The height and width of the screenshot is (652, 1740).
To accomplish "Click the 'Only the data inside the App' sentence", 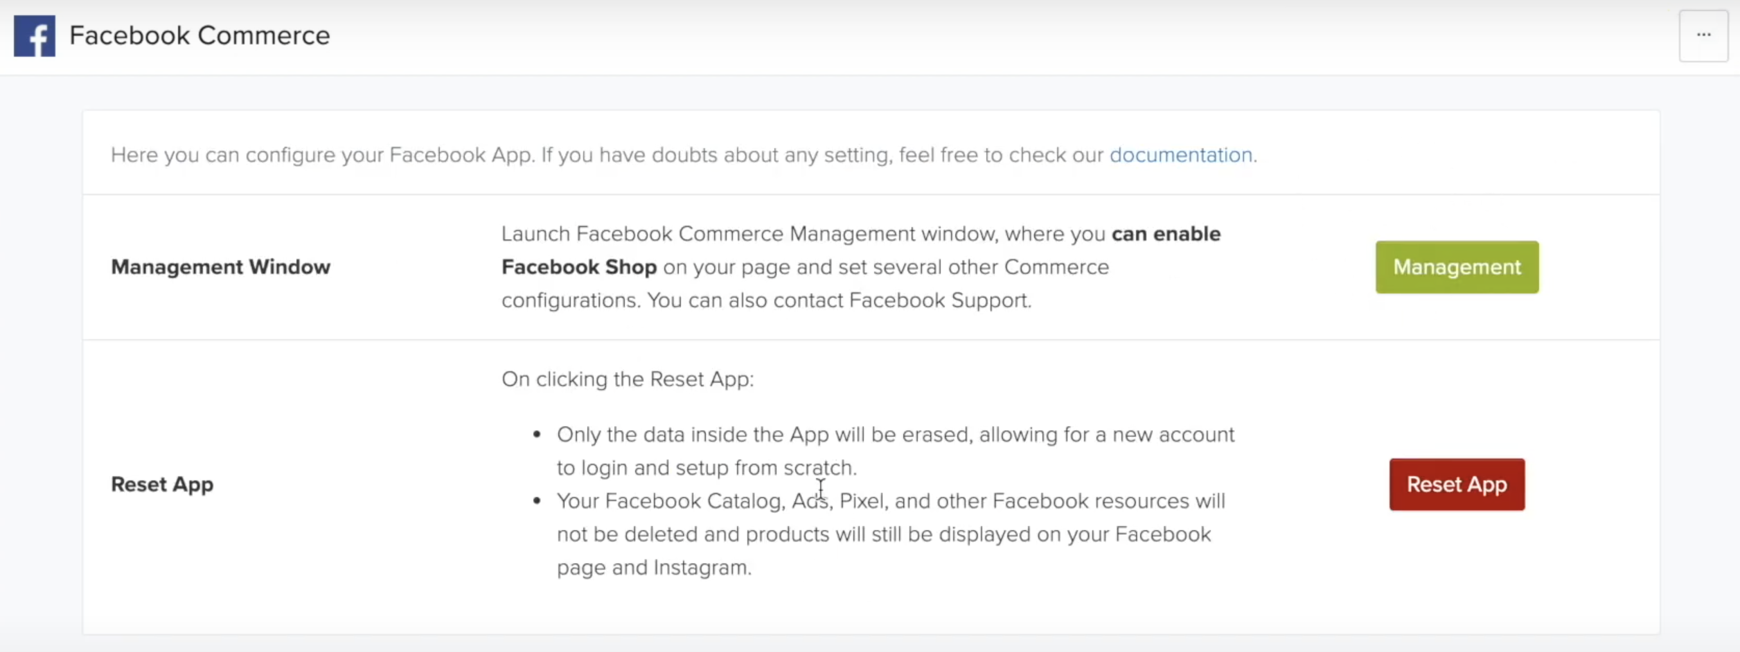I will coord(896,451).
